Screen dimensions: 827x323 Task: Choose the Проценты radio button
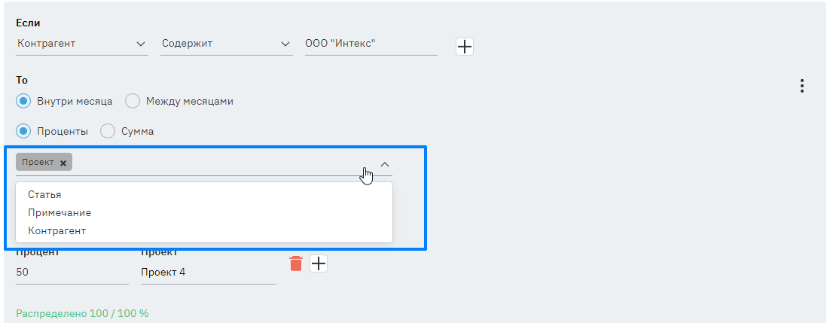23,131
